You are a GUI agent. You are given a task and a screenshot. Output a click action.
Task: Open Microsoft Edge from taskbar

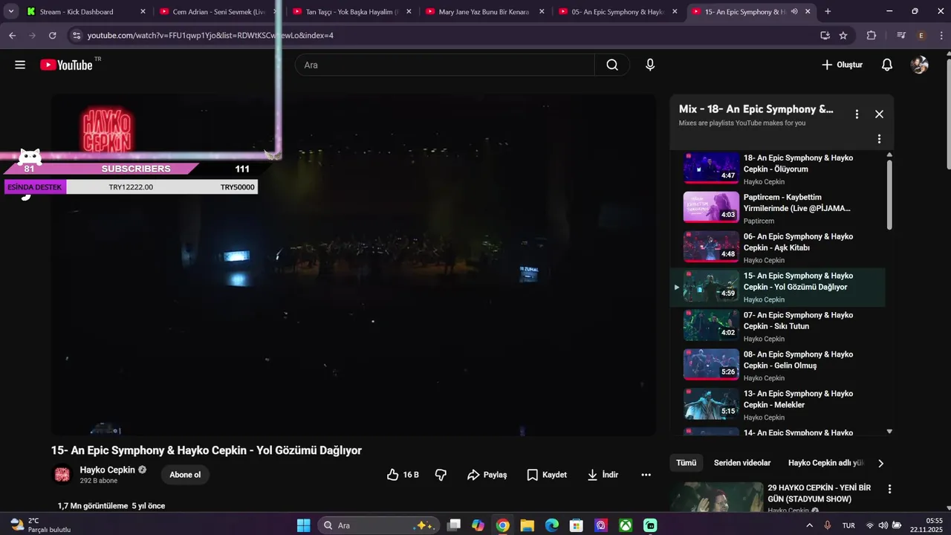click(551, 525)
